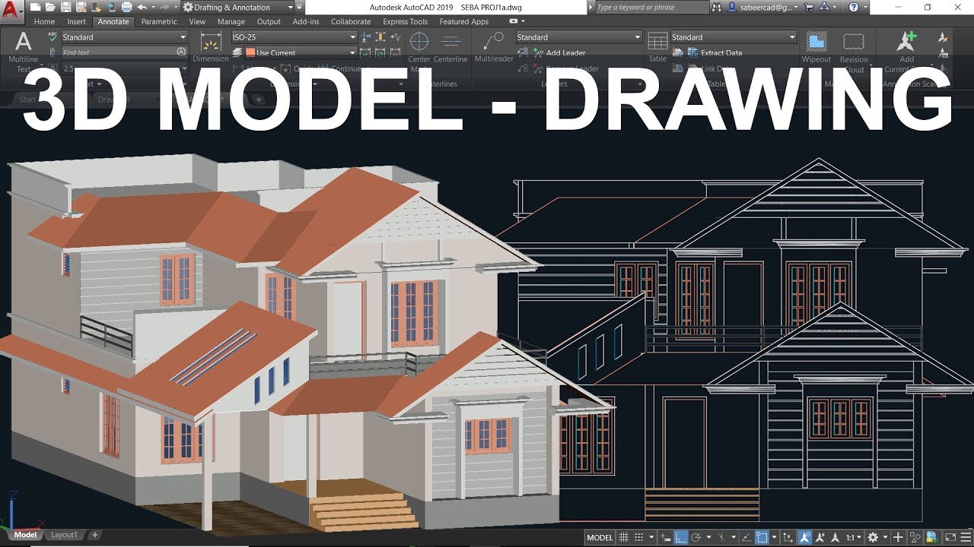The width and height of the screenshot is (974, 547).
Task: Open the Standard text style dropdown
Action: click(x=124, y=37)
